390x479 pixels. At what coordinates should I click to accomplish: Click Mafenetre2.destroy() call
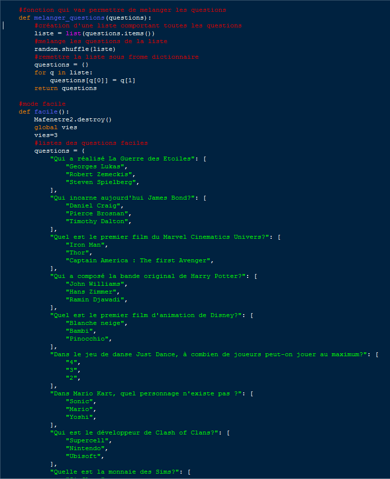click(x=73, y=119)
